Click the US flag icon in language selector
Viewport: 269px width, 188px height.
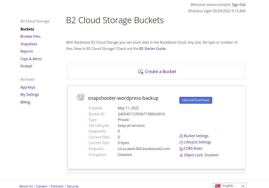tap(218, 186)
